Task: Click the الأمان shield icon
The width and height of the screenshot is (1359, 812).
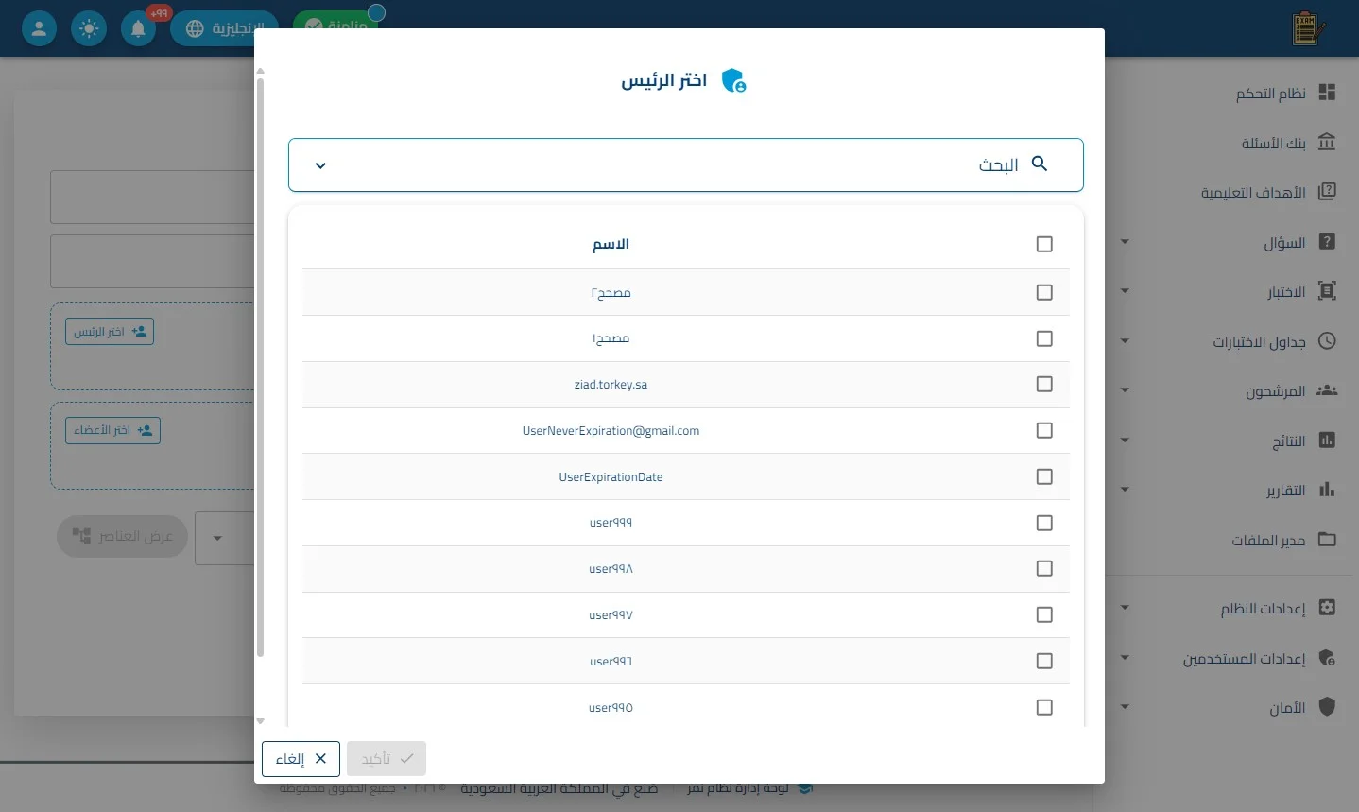Action: [x=1327, y=706]
